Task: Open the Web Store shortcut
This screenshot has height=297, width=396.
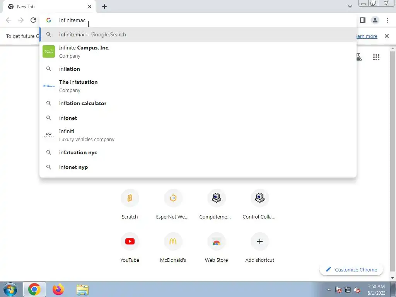Action: (x=217, y=248)
